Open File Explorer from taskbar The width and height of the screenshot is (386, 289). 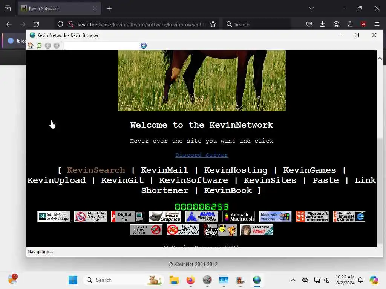pos(174,280)
